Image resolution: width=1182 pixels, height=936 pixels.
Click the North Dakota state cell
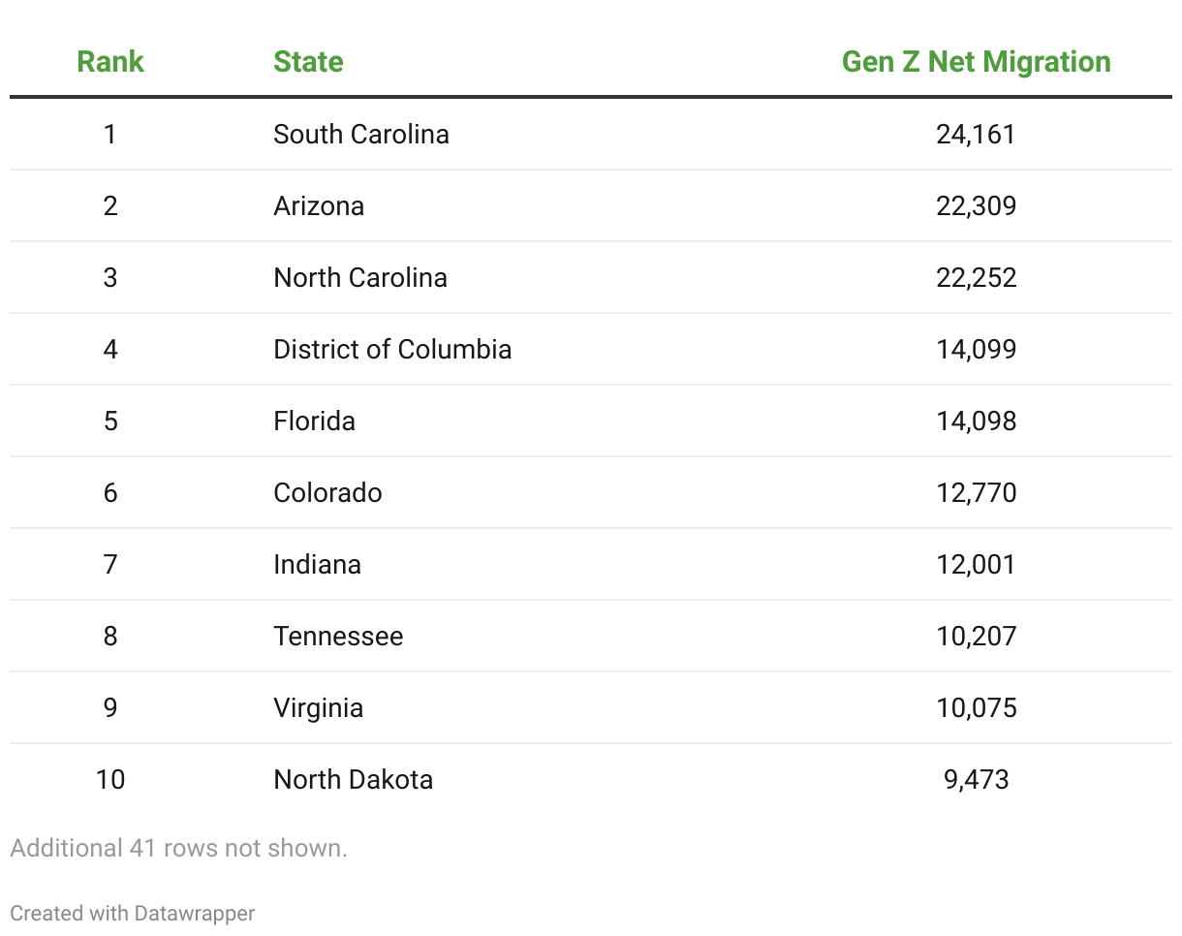(353, 779)
